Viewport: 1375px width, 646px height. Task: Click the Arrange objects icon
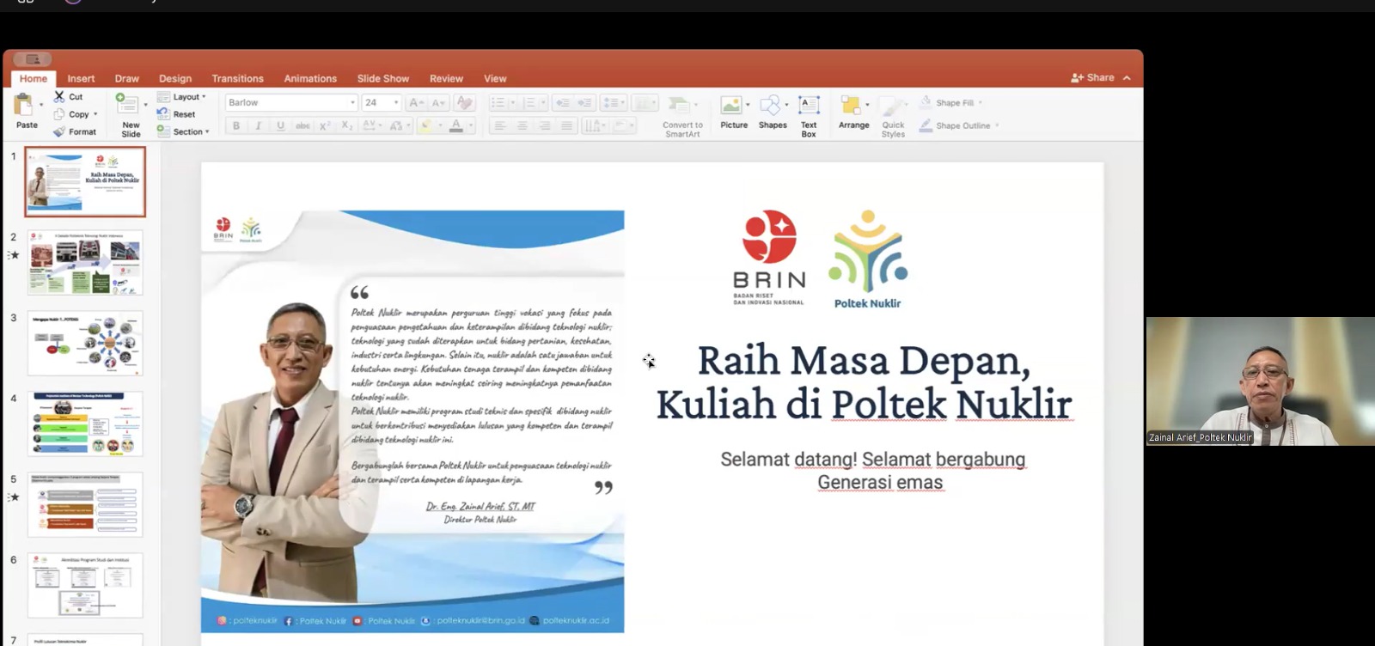tap(852, 107)
